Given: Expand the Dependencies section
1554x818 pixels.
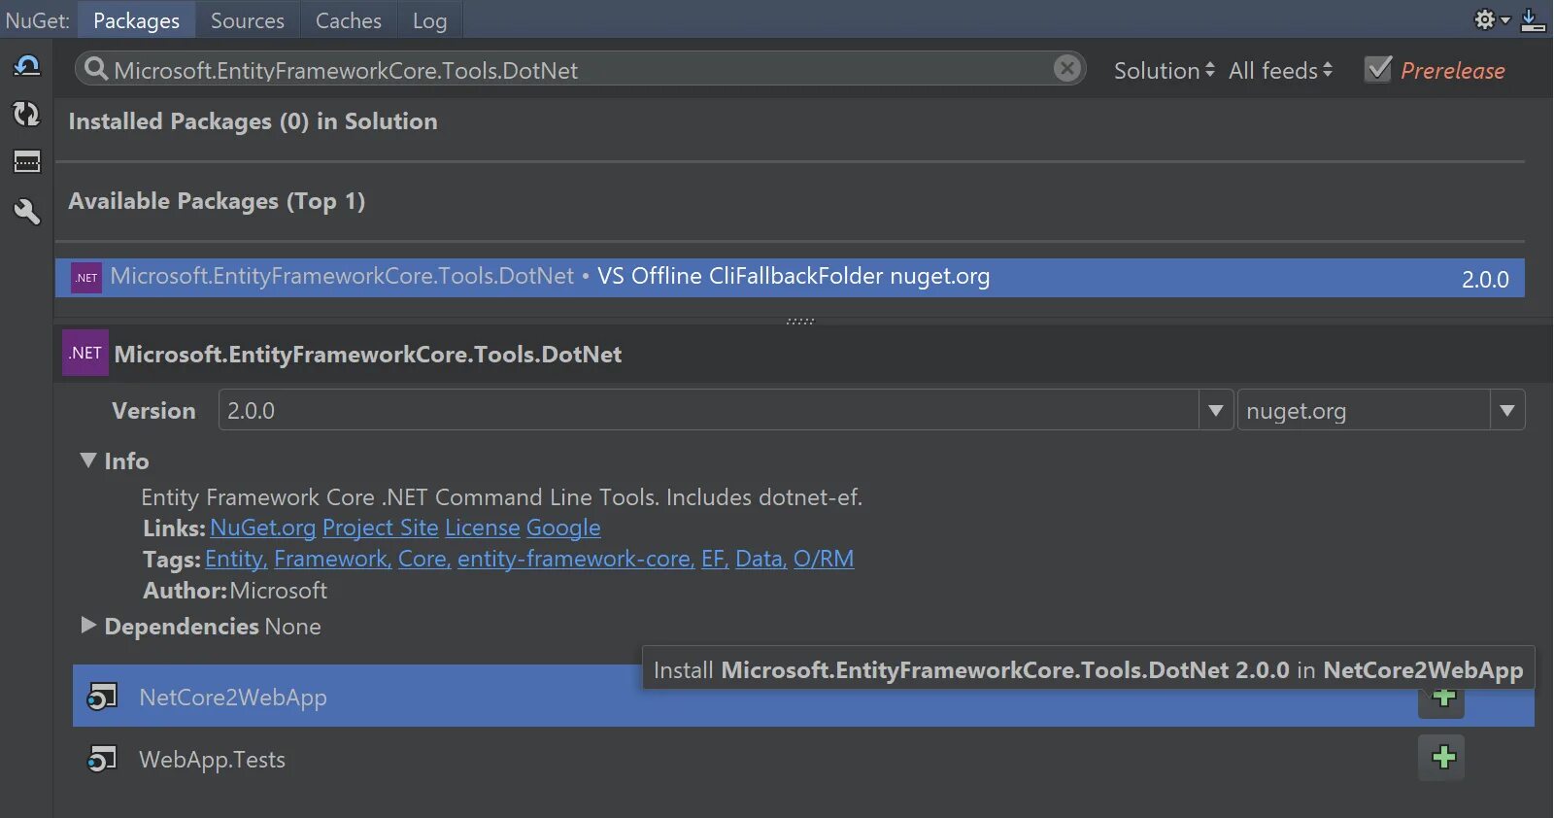Looking at the screenshot, I should tap(88, 626).
